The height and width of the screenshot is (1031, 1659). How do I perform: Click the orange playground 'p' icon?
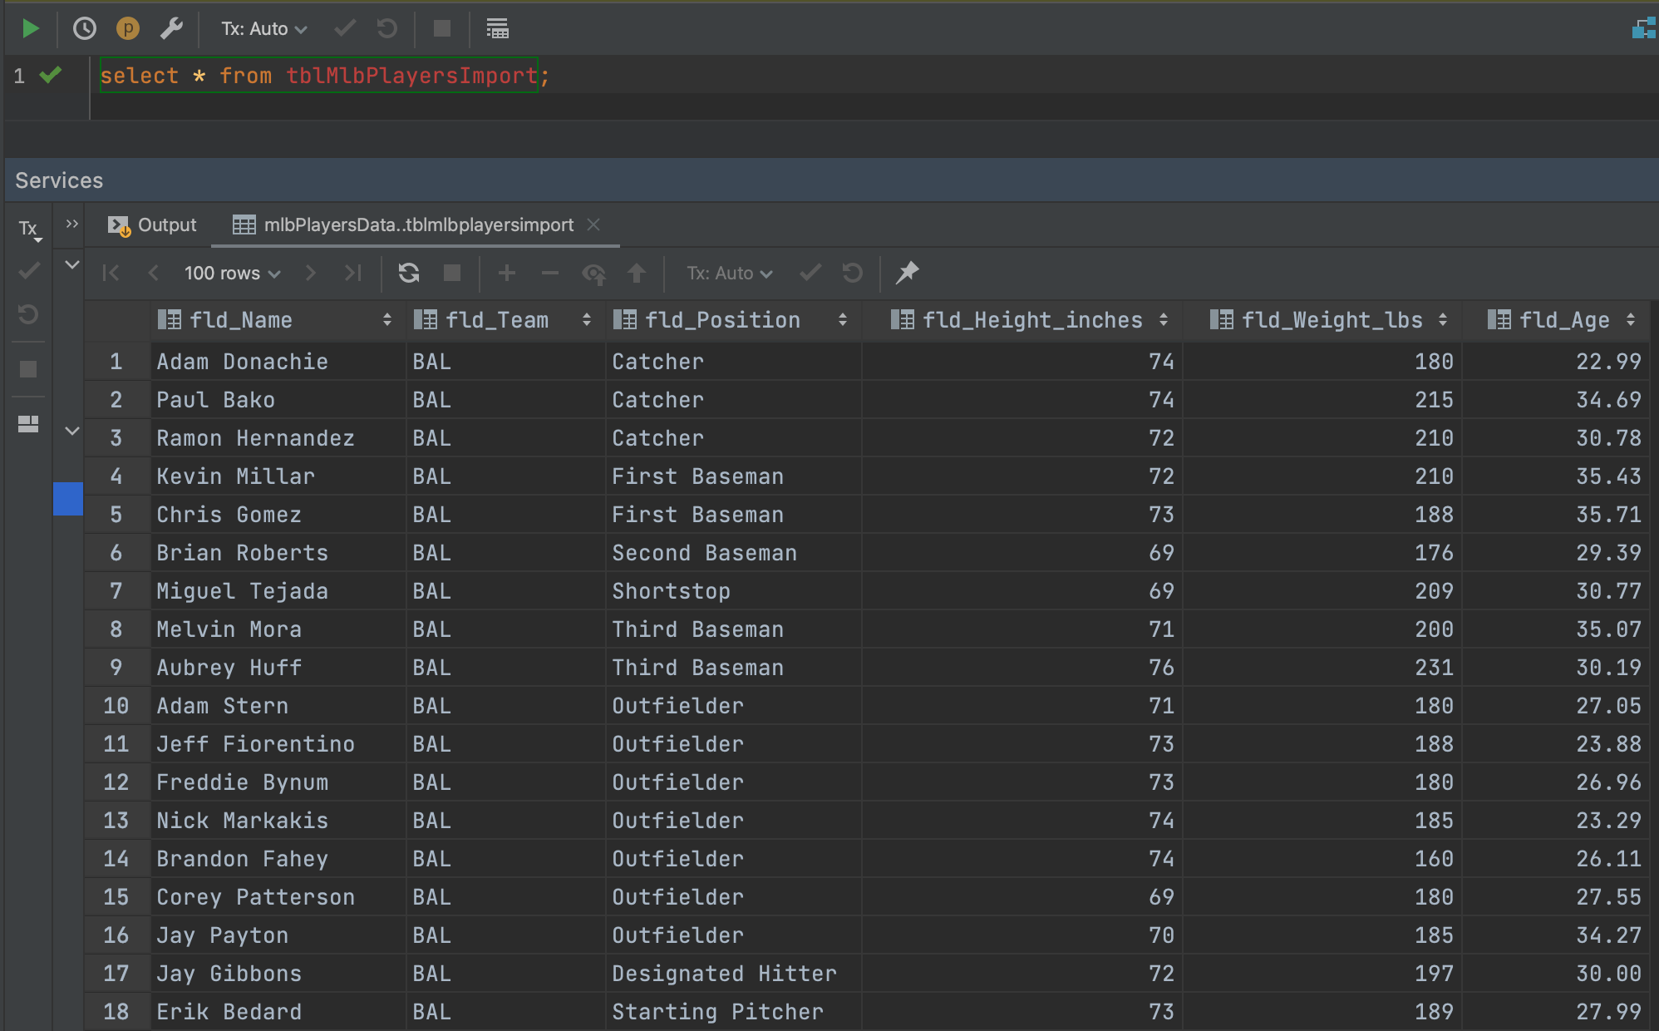(x=127, y=29)
